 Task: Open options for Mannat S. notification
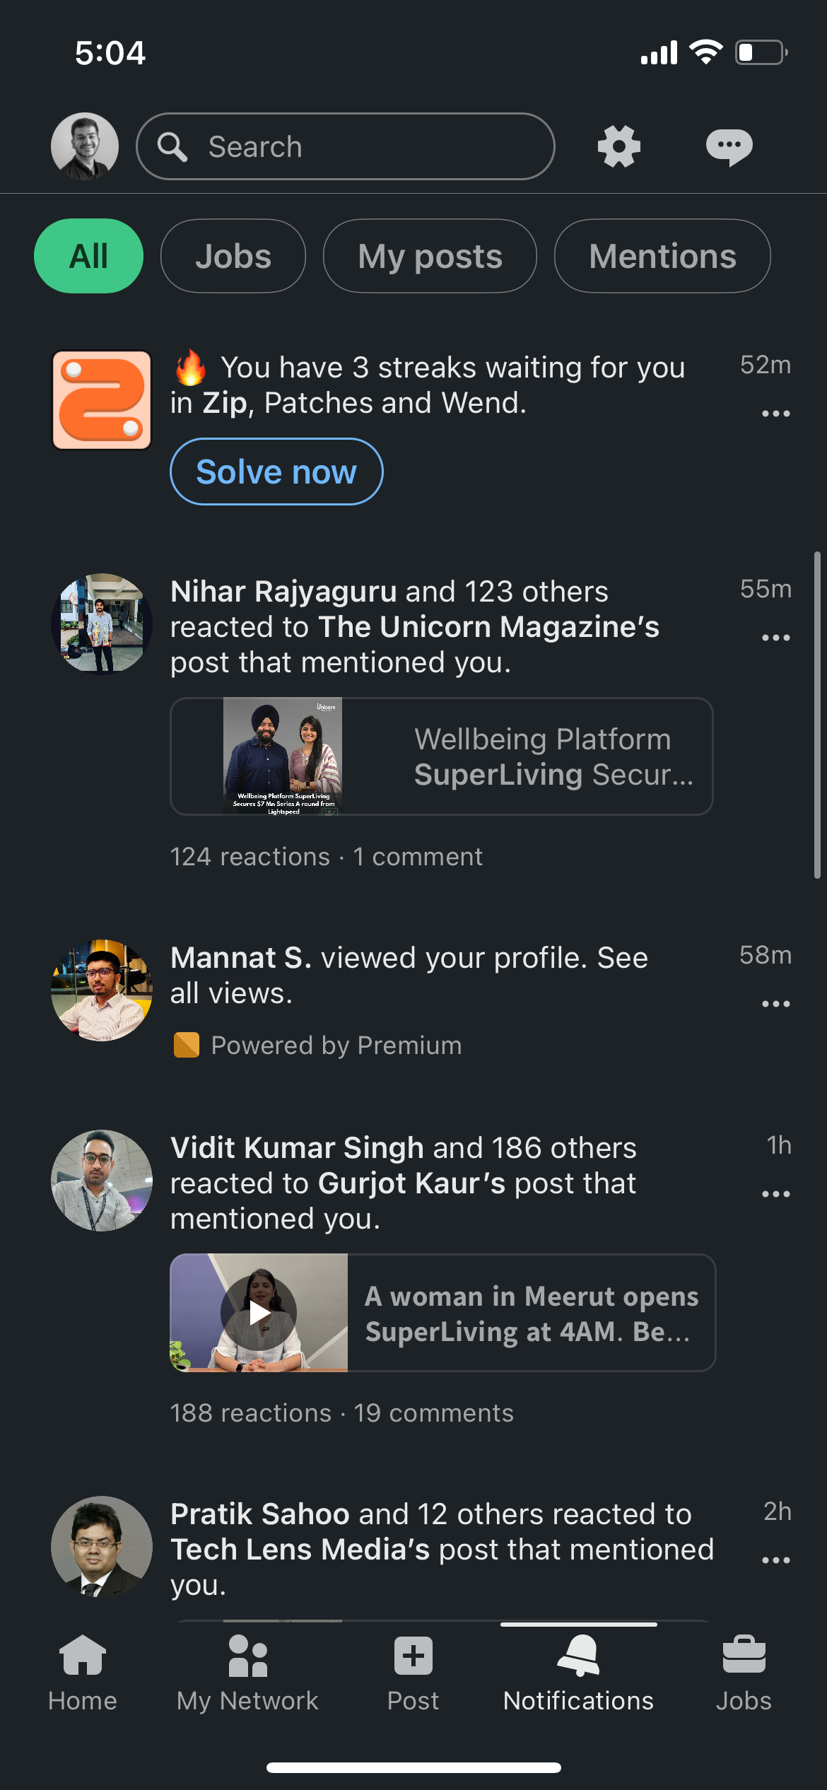pyautogui.click(x=775, y=1004)
